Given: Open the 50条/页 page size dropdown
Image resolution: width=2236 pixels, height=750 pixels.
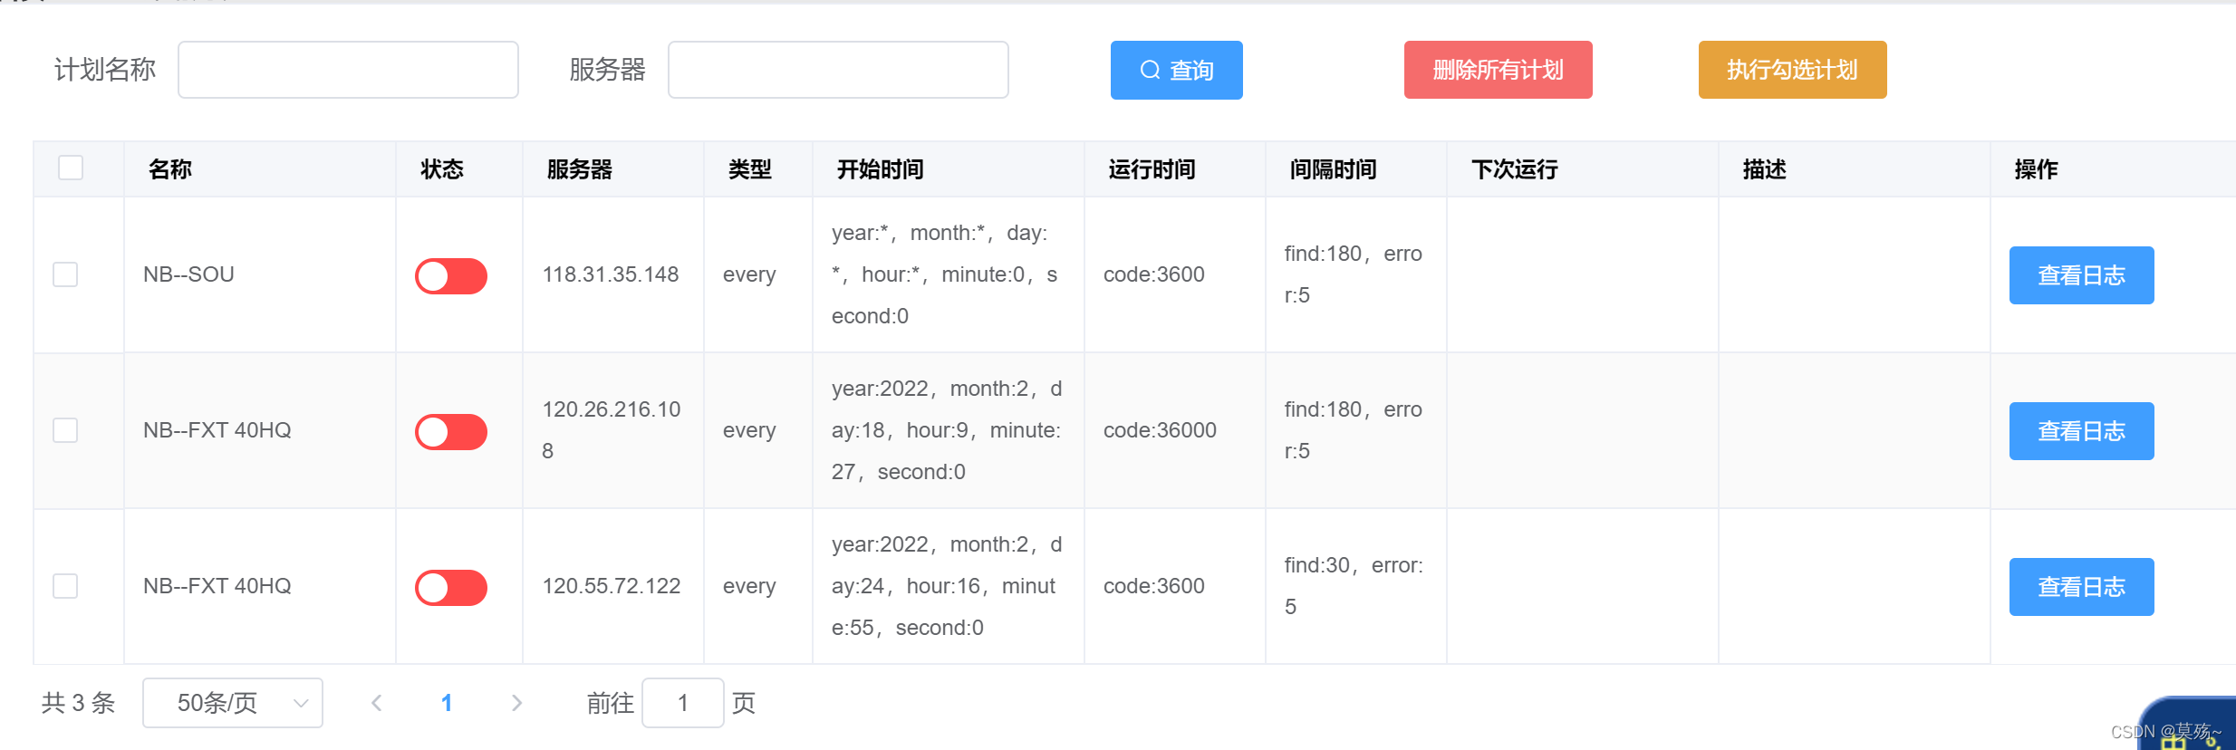Looking at the screenshot, I should (233, 703).
